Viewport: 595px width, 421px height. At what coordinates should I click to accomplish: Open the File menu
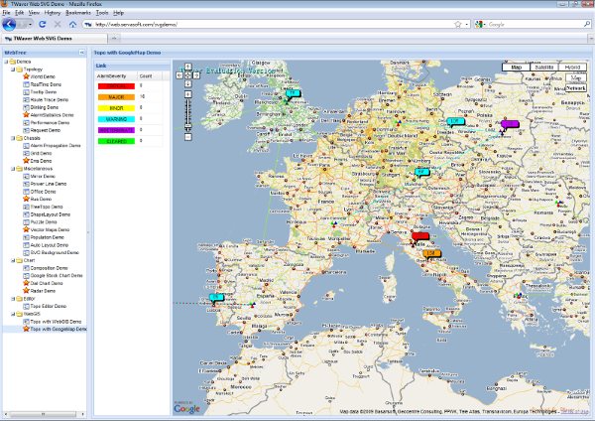[6, 13]
